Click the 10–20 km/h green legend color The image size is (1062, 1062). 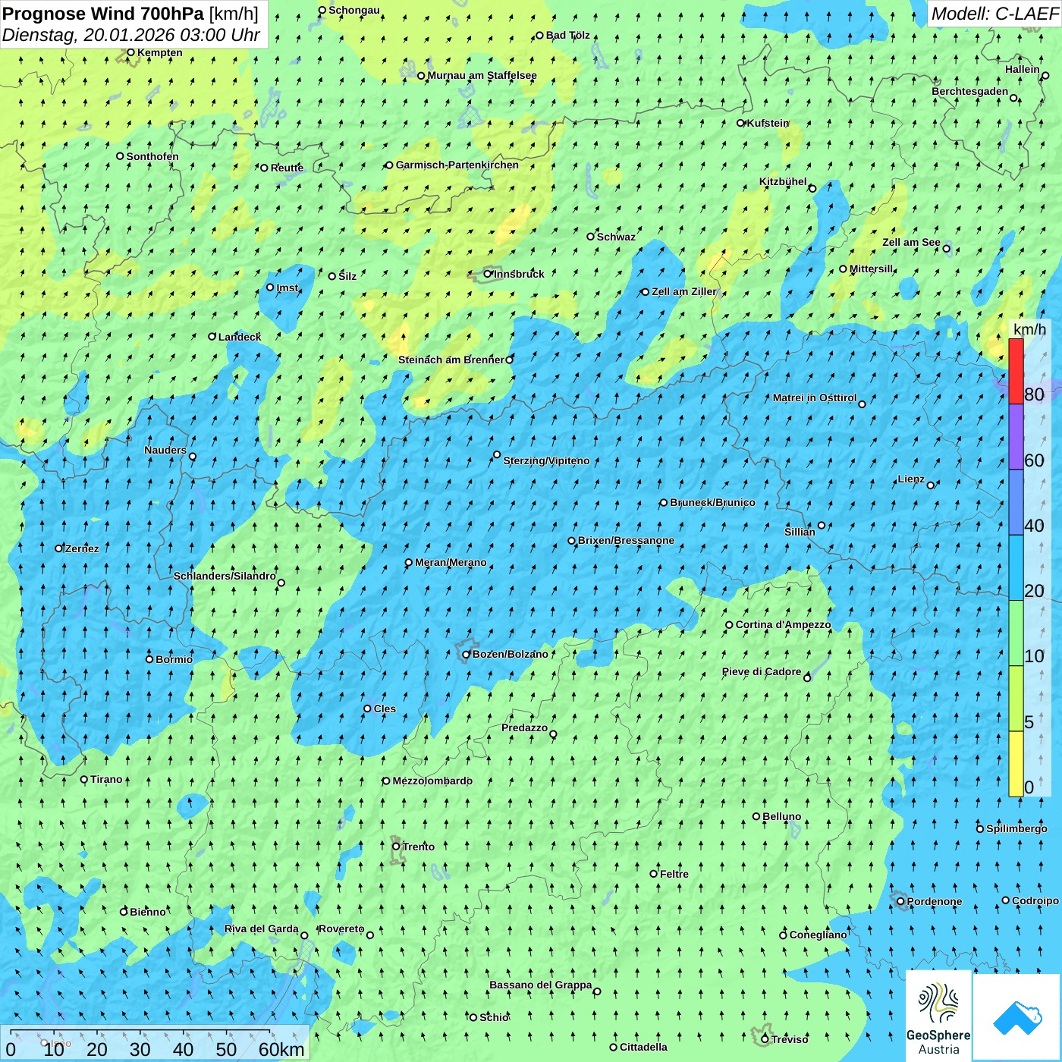click(x=1016, y=633)
